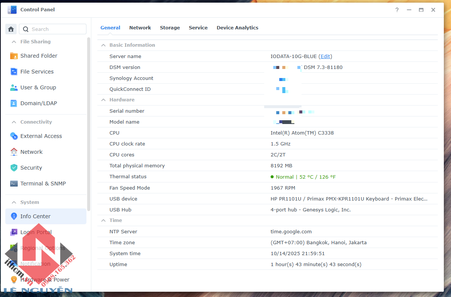Collapse the Basic Information group
The image size is (451, 297).
click(x=103, y=45)
